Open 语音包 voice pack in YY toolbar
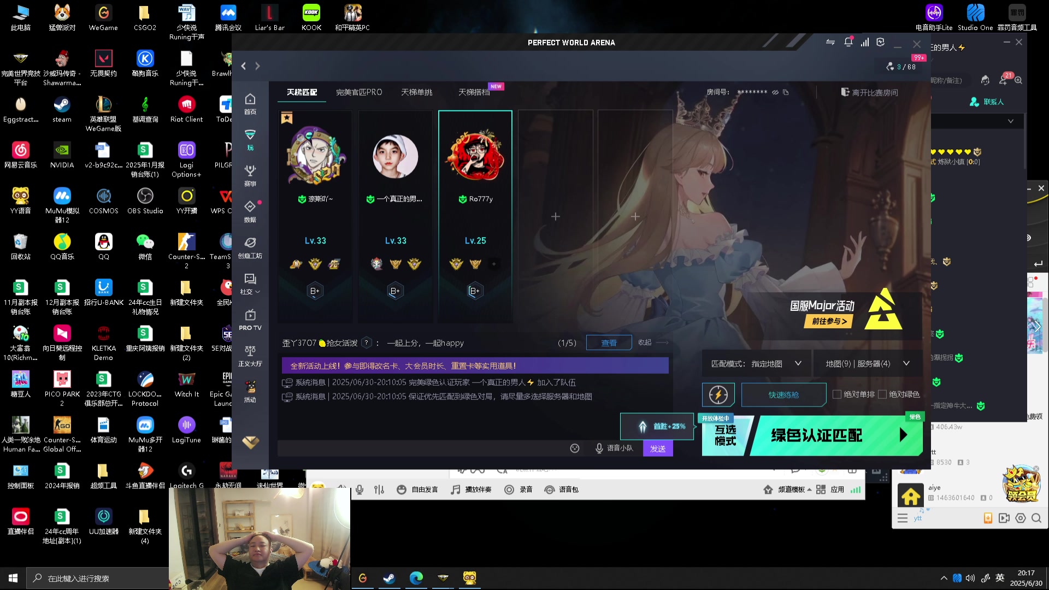Screen dimensions: 1049x590 (x=562, y=489)
